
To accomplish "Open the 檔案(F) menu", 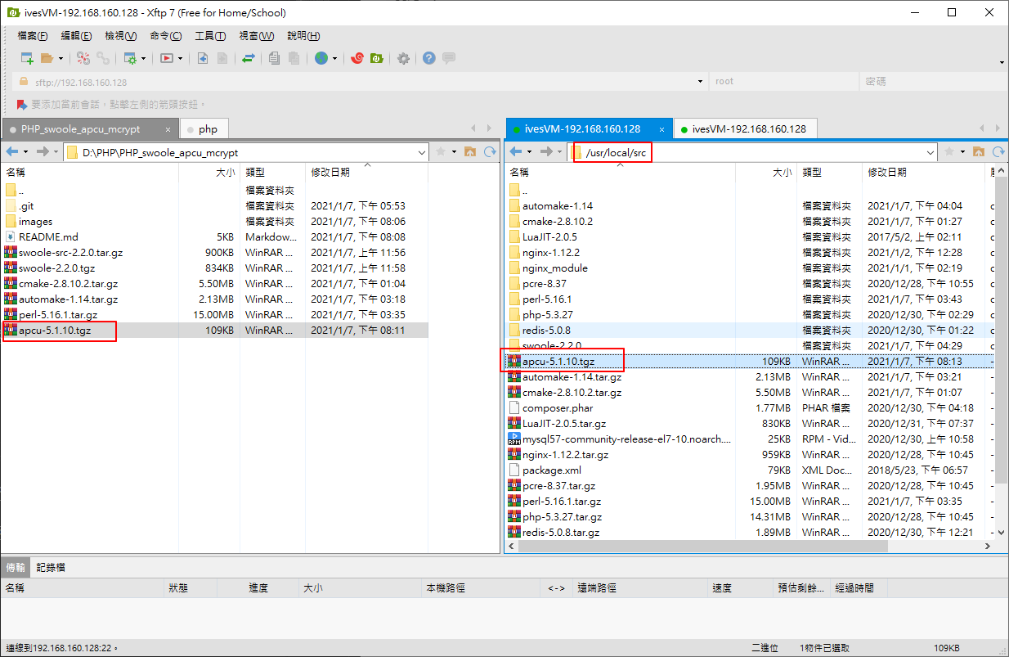I will (33, 36).
